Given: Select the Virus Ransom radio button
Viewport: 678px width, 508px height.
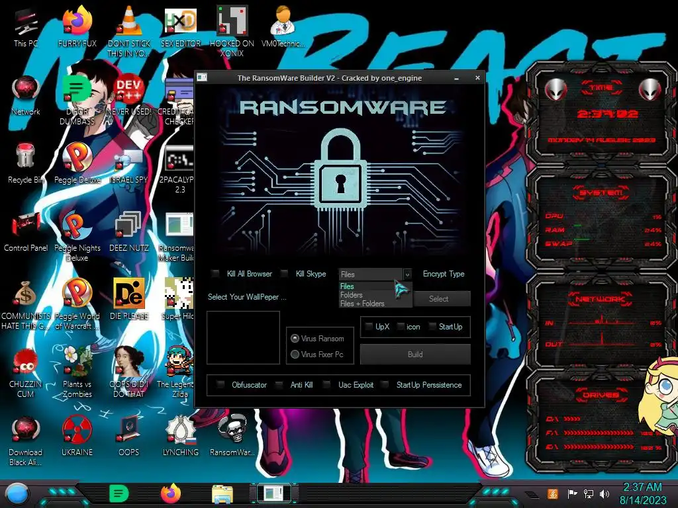Looking at the screenshot, I should [295, 338].
